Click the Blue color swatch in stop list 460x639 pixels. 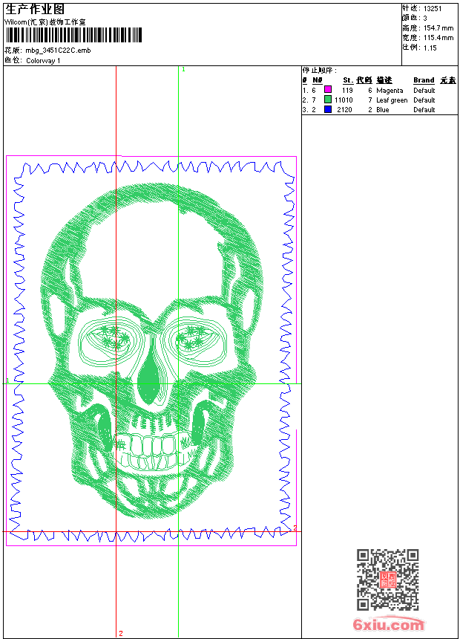(327, 109)
